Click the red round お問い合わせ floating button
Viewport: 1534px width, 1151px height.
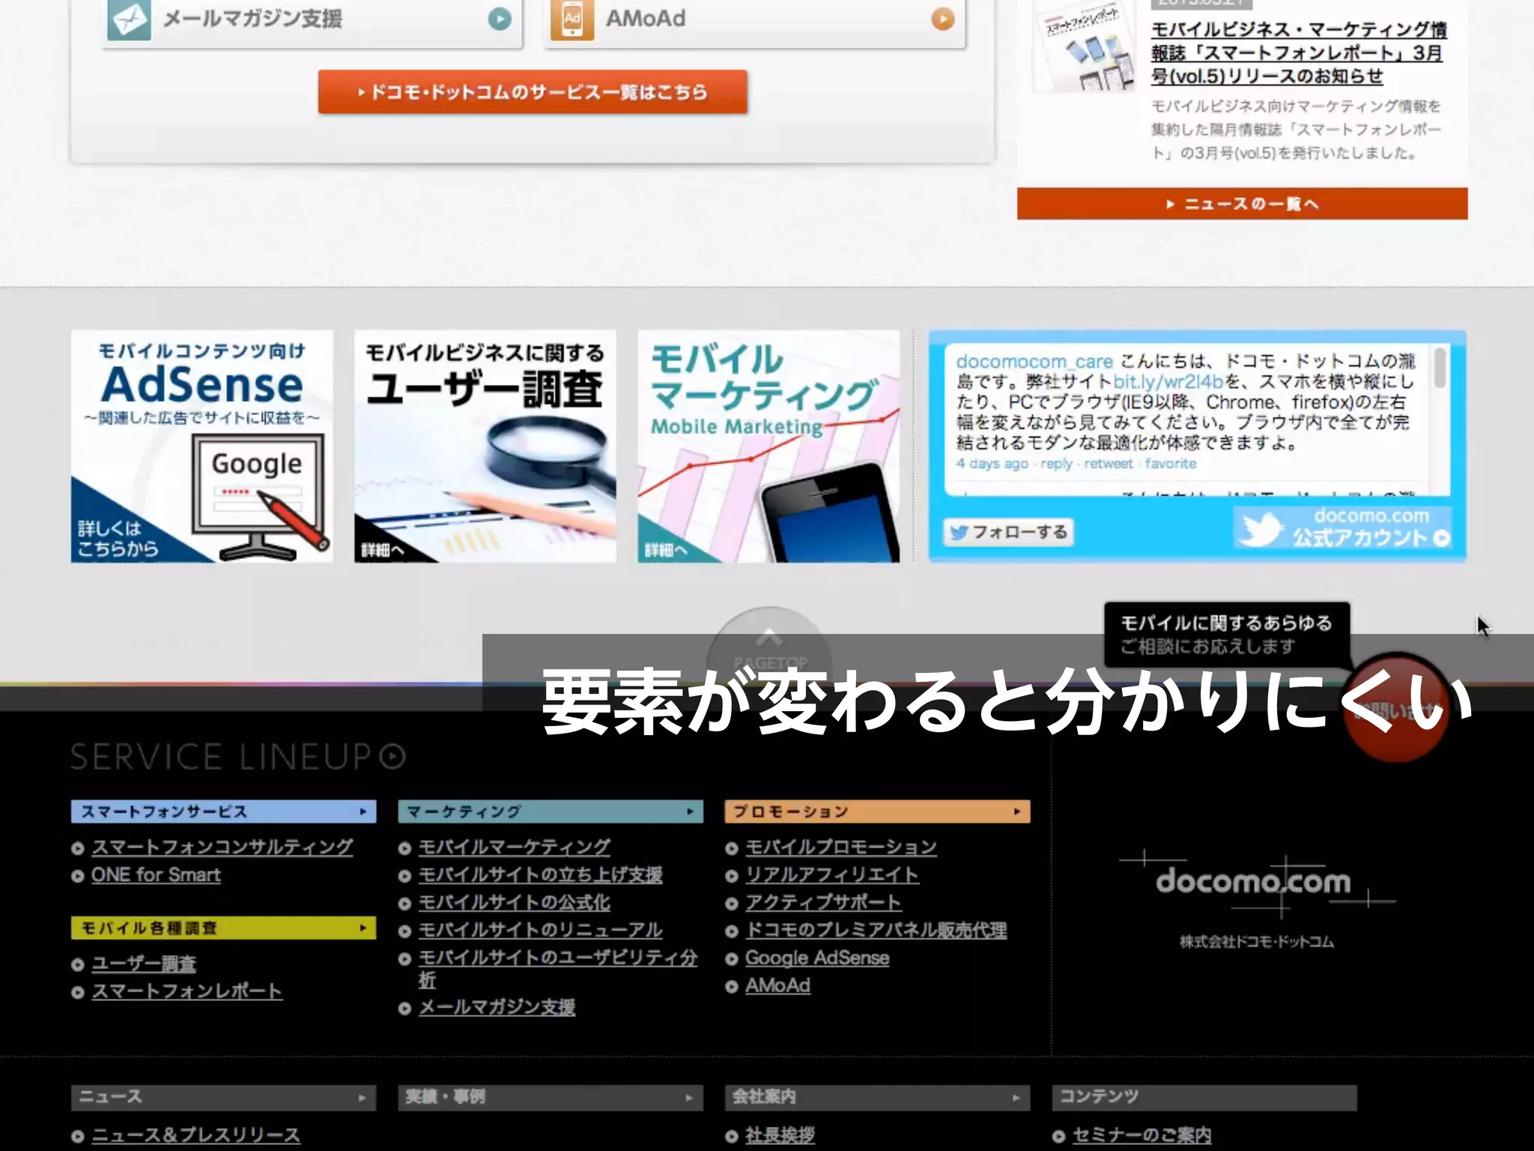1397,708
